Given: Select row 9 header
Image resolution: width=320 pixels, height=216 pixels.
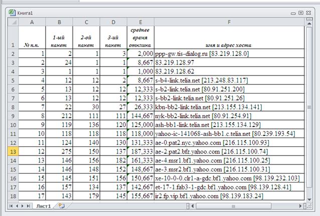Looking at the screenshot, I should click(x=13, y=115).
